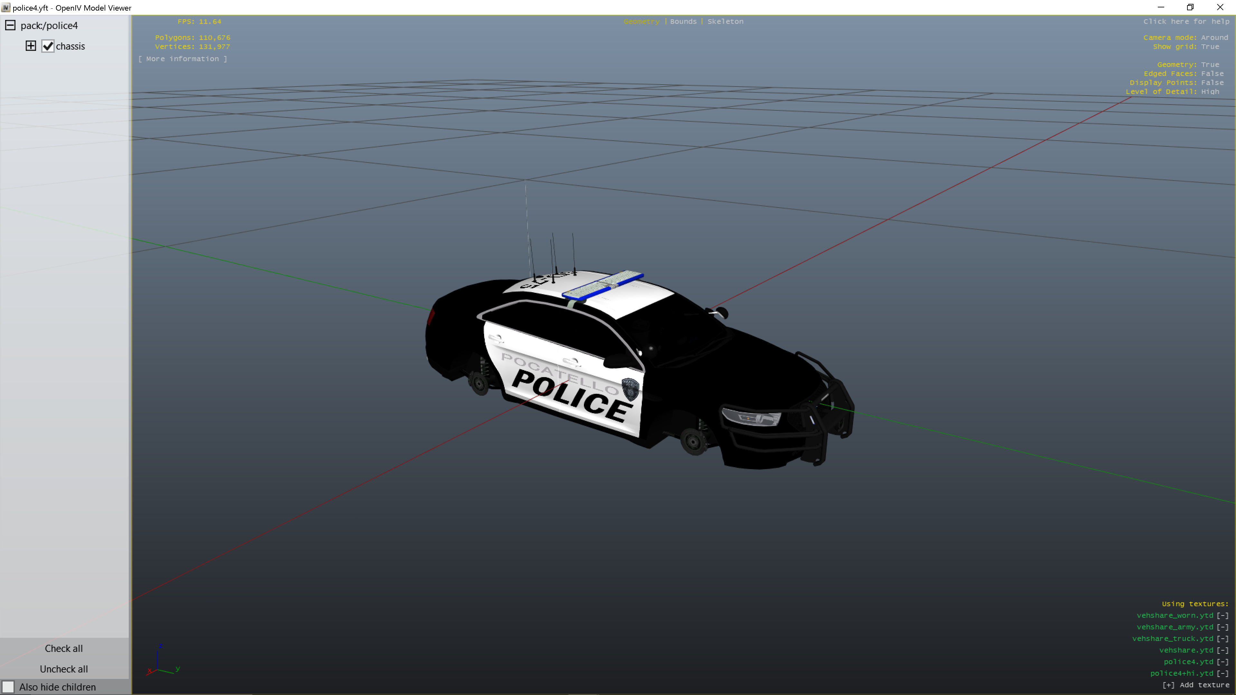Screen dimensions: 1236x695
Task: Remove vehshare_worn.ytd texture with minus icon
Action: [x=1222, y=616]
